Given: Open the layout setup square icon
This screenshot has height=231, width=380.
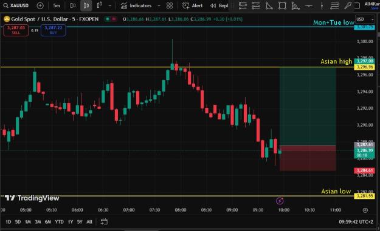Looking at the screenshot, I should point(358,5).
